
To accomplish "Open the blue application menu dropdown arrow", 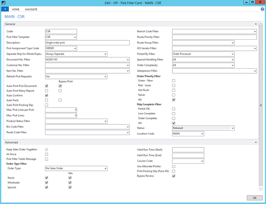I will coord(5,9).
